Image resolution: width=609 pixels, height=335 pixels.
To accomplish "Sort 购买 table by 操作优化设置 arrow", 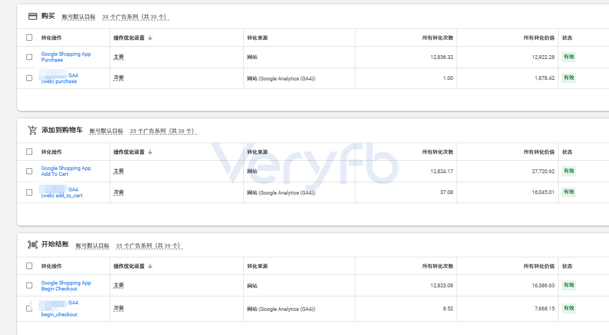I will click(x=150, y=38).
